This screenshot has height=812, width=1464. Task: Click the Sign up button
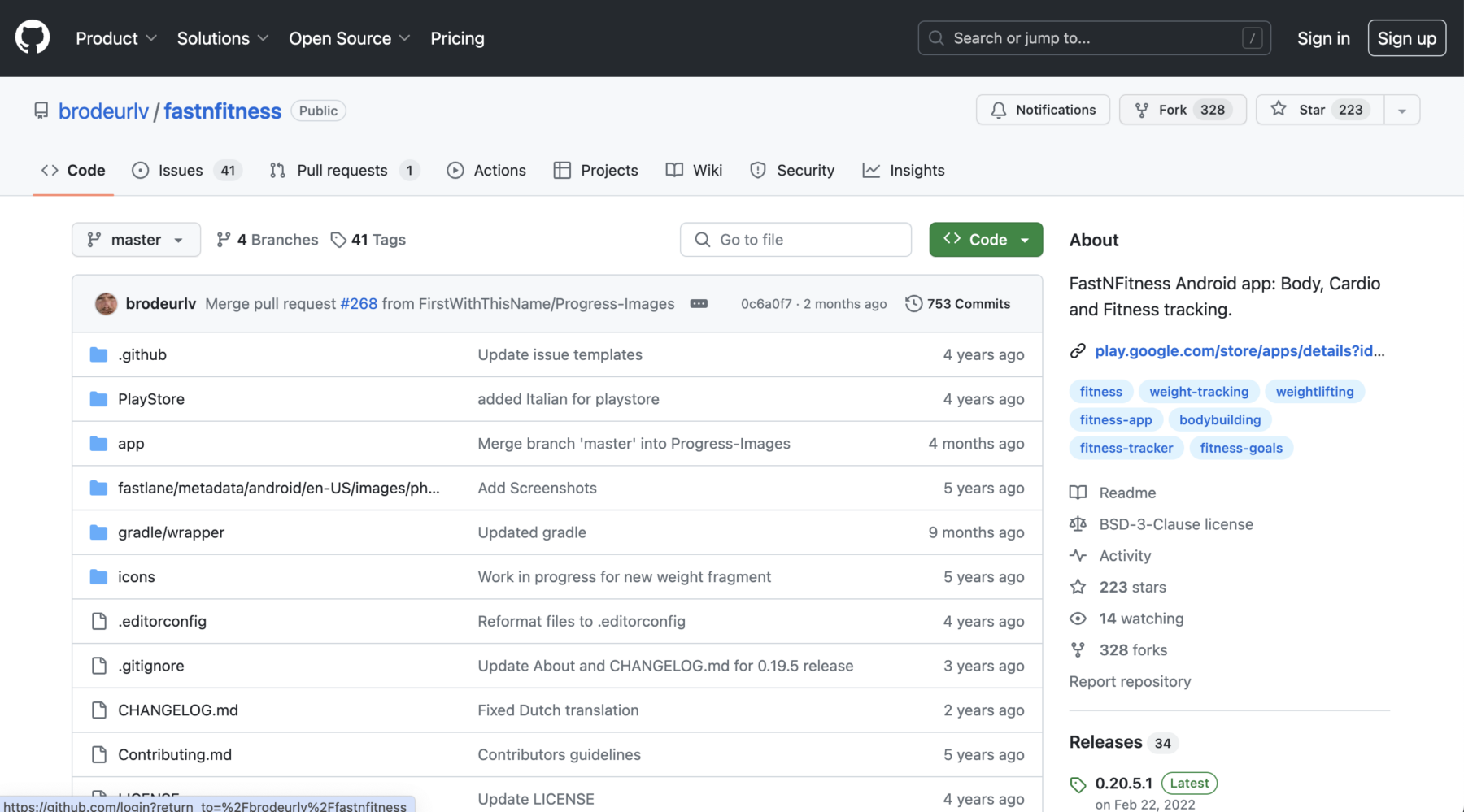pos(1406,38)
